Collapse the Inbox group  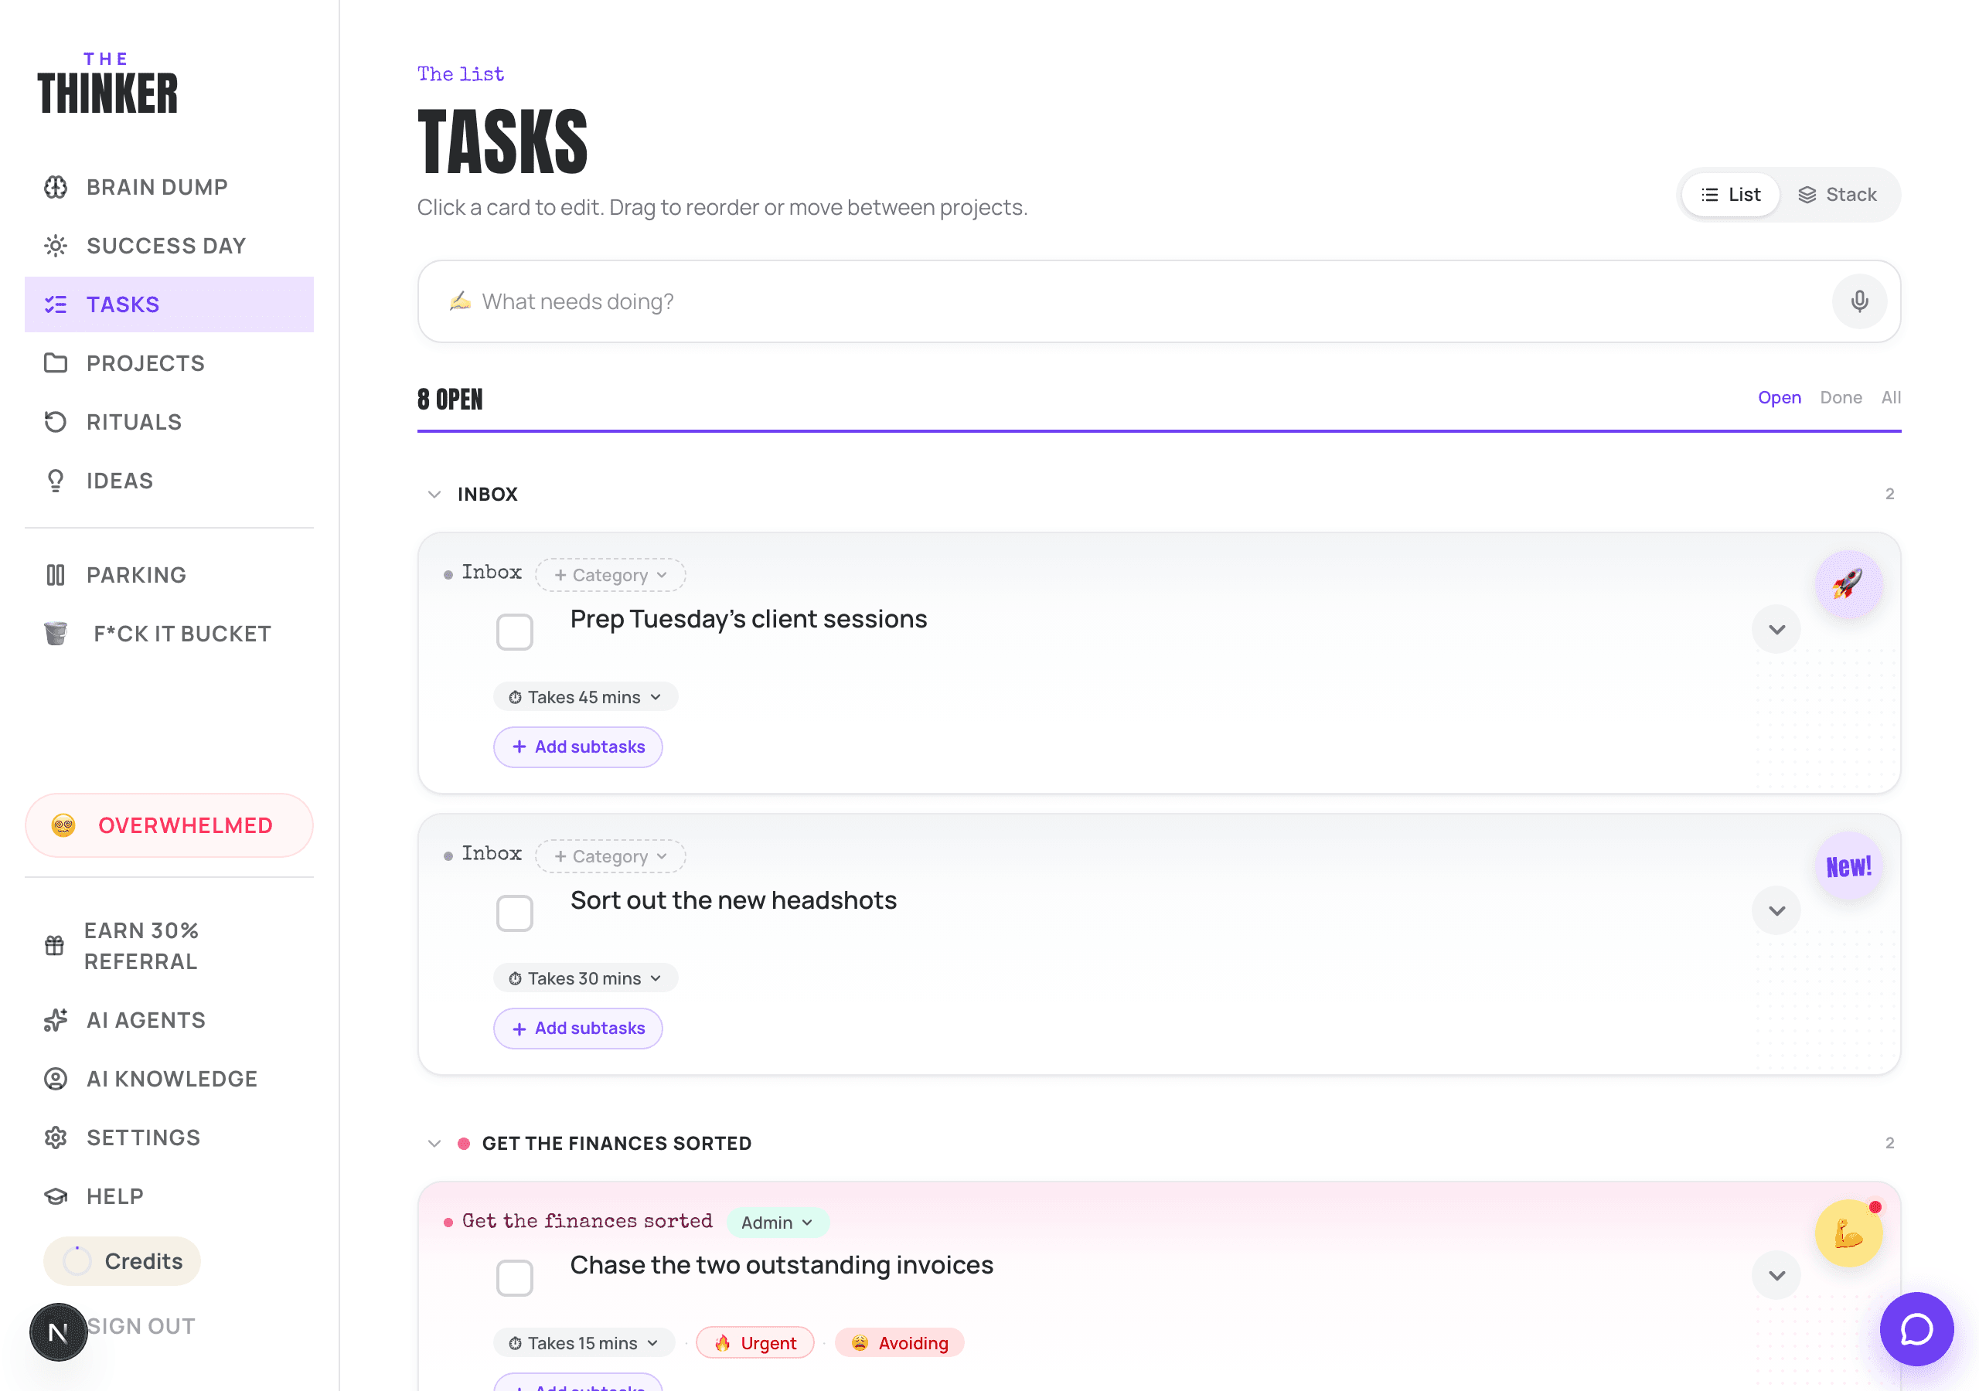pyautogui.click(x=434, y=494)
